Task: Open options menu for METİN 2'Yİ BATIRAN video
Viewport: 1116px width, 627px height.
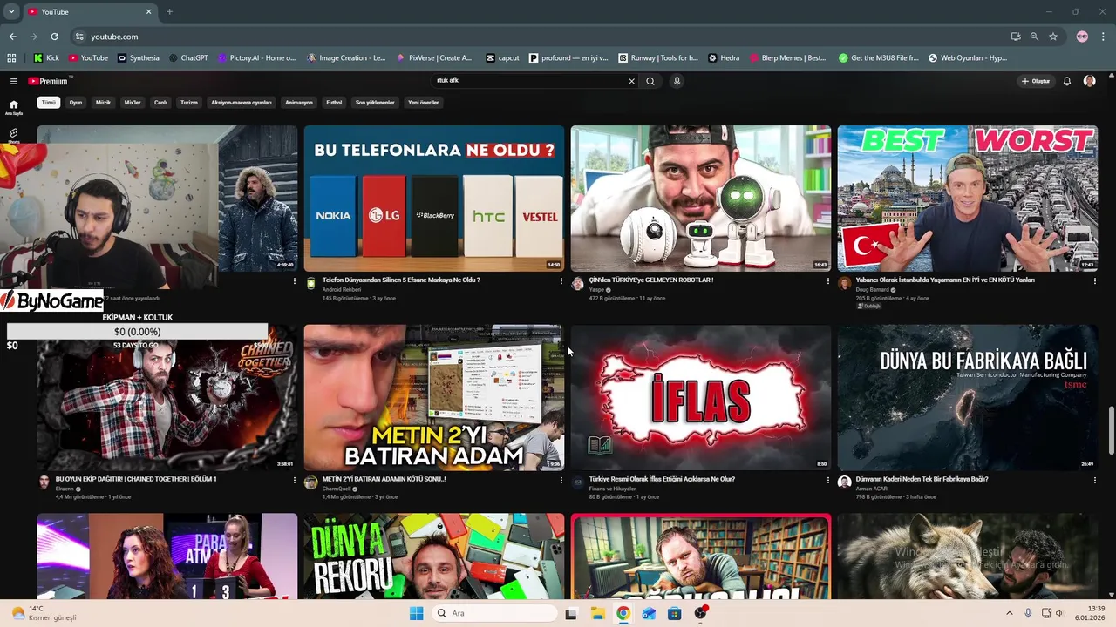Action: tap(561, 480)
